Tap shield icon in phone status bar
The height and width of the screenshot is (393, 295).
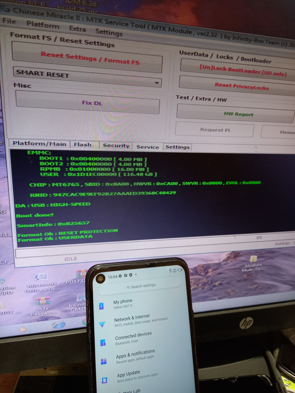[x=130, y=275]
